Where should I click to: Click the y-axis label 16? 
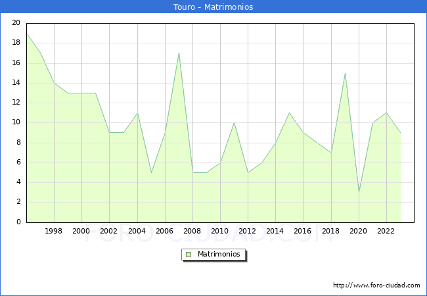coord(16,63)
